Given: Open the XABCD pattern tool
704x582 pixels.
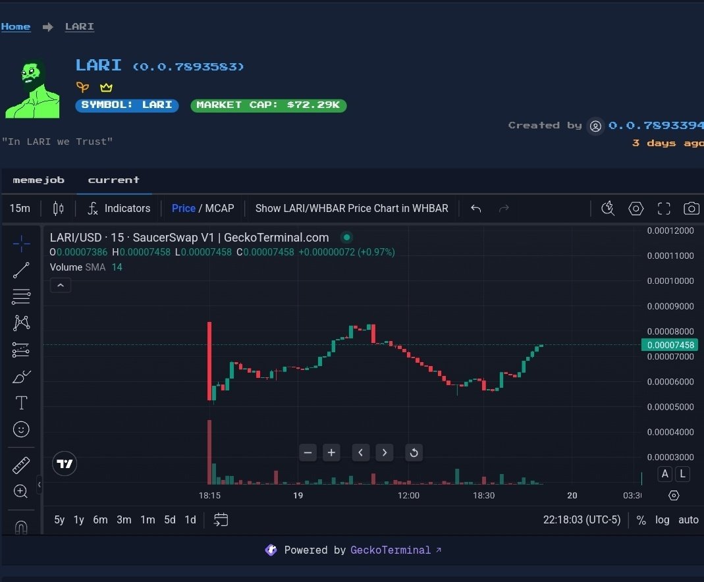Looking at the screenshot, I should coord(21,323).
